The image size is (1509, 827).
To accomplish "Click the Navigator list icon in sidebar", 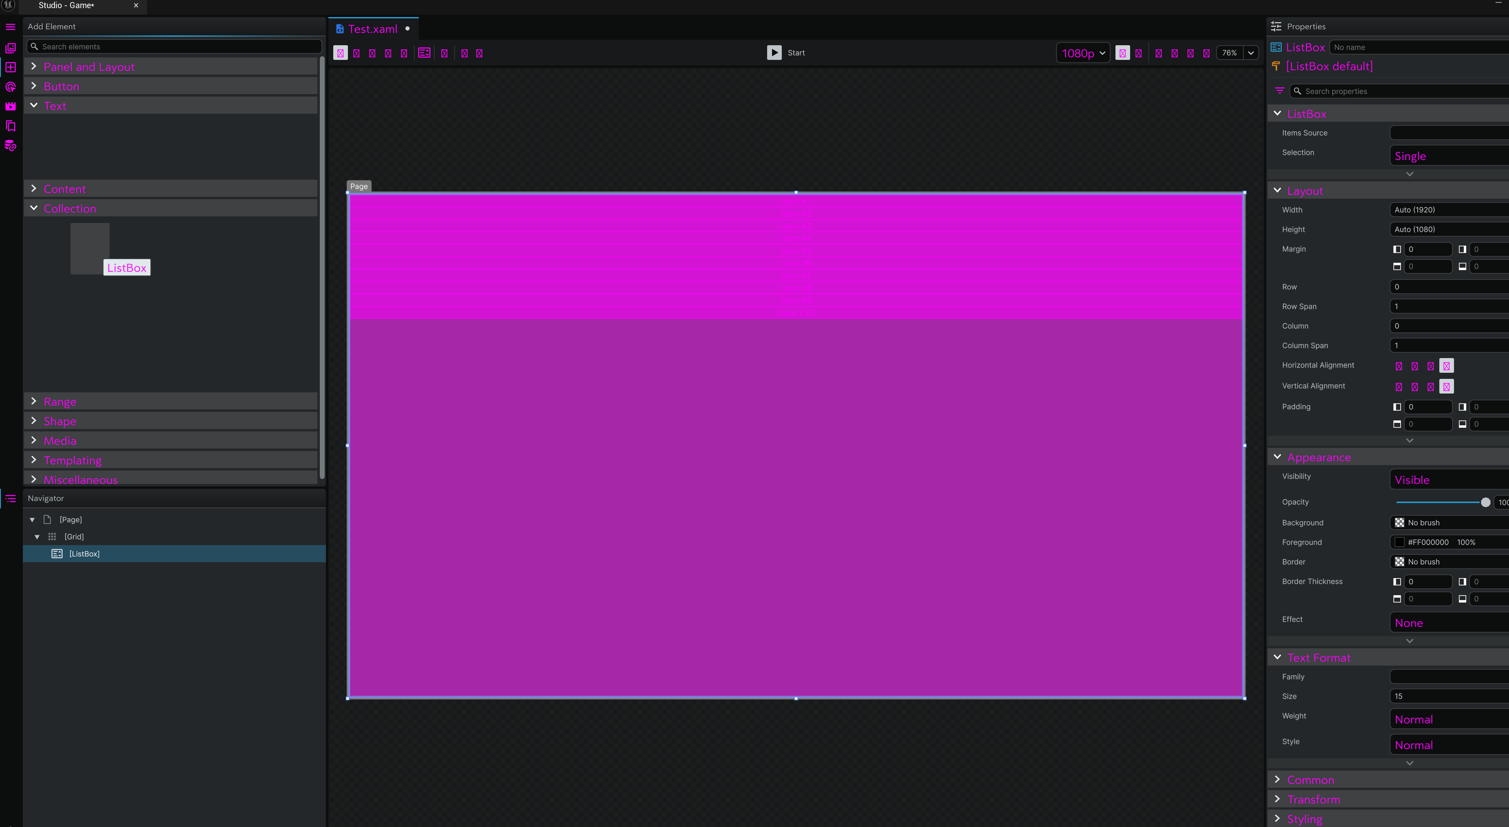I will [x=11, y=498].
